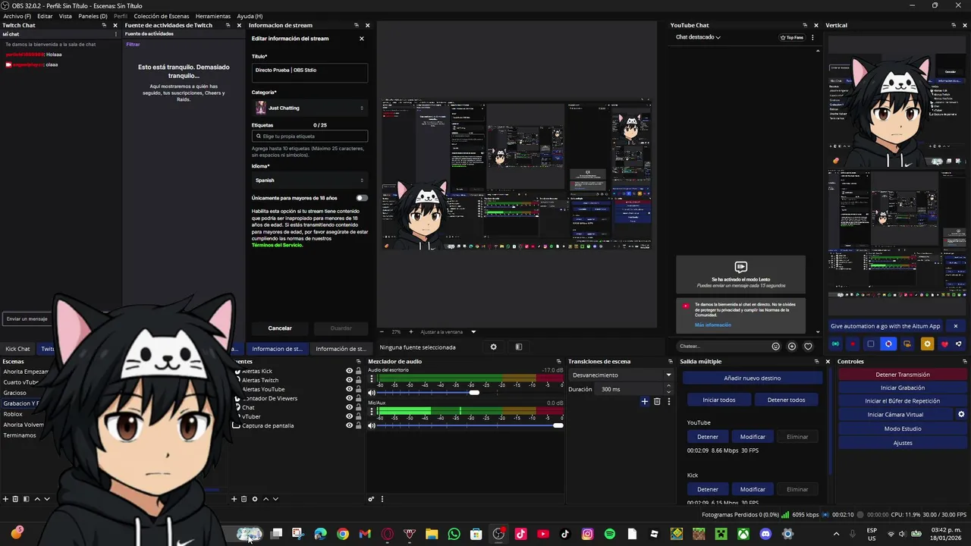Hide the vTuber source

349,416
